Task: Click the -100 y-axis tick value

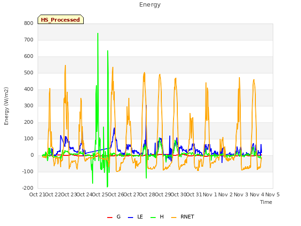Action: click(x=28, y=171)
